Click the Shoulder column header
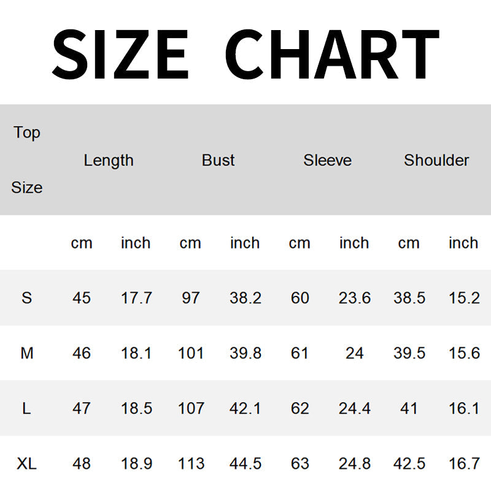491x491 pixels. (x=436, y=160)
